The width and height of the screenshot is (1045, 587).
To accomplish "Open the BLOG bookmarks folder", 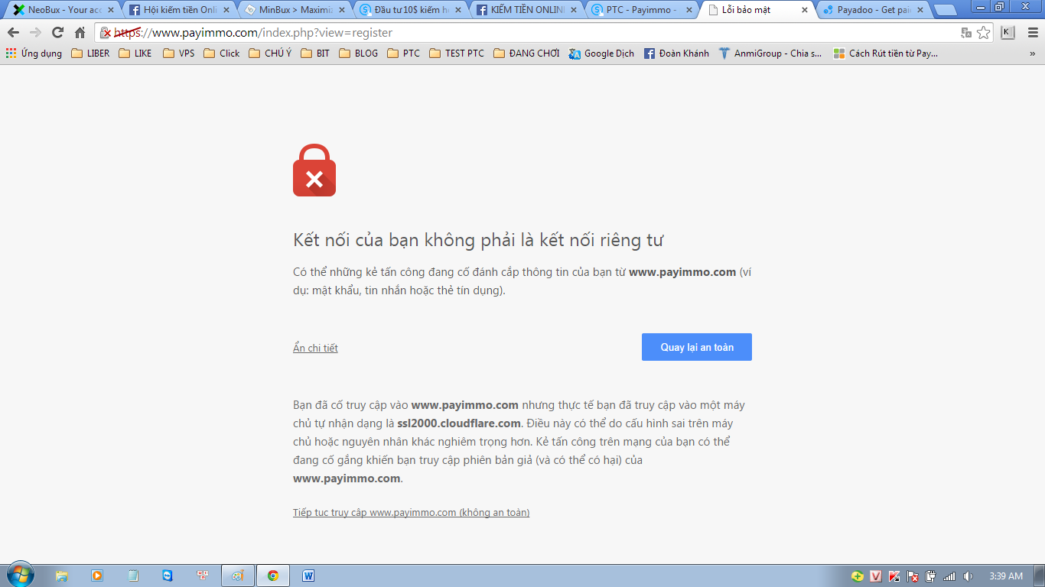I will (359, 54).
